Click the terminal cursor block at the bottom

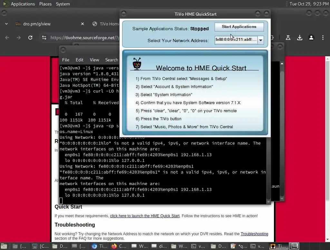click(x=61, y=201)
